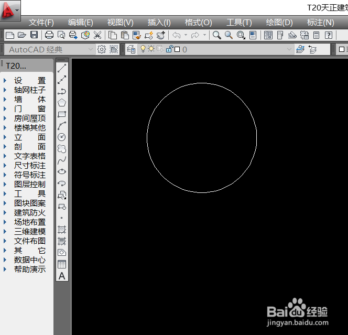The height and width of the screenshot is (335, 348).
Task: Select the Point tool
Action: point(62,218)
